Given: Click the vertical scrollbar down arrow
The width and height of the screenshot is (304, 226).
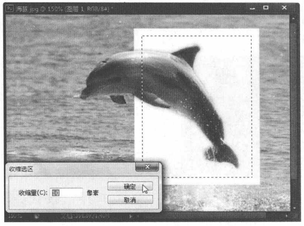Looking at the screenshot, I should point(294,208).
